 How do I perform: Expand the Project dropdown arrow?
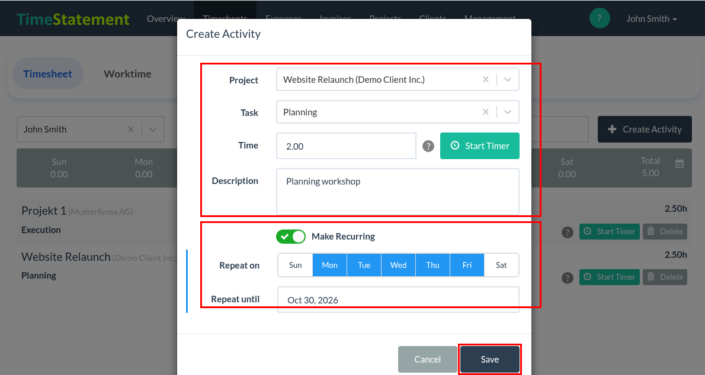[508, 79]
